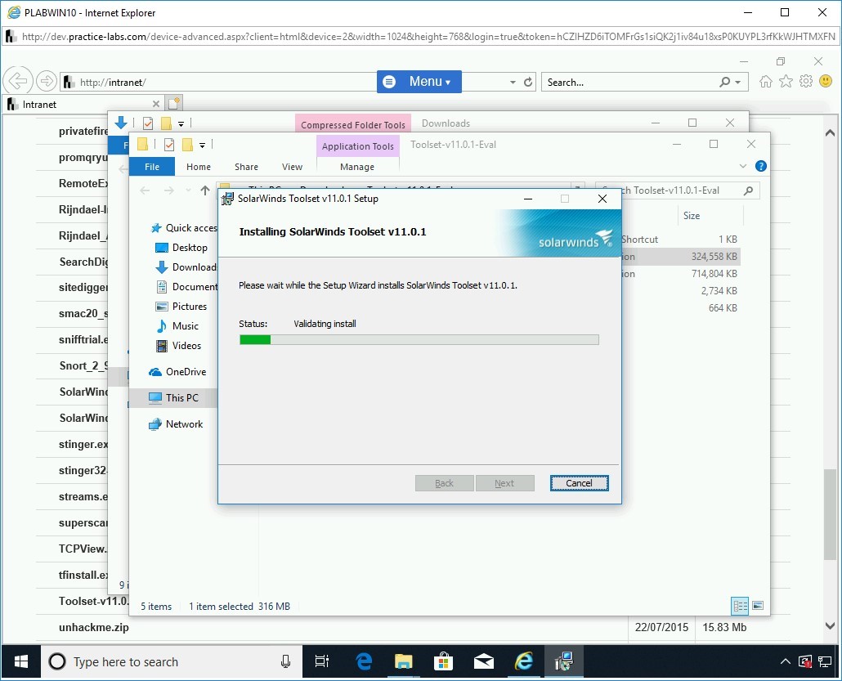Click the Refresh icon in address bar

pyautogui.click(x=529, y=83)
